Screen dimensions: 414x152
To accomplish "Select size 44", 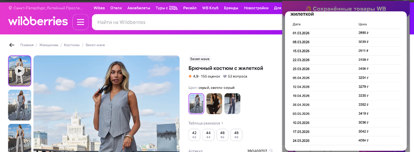I will [208, 135].
